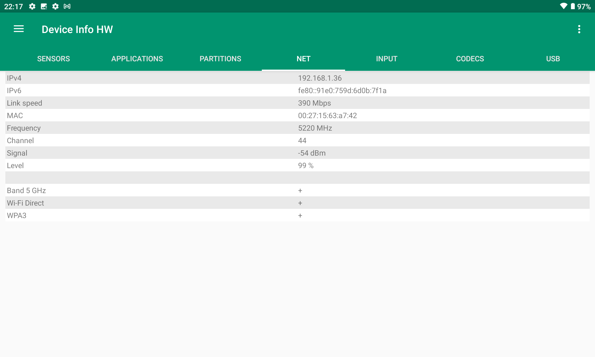
Task: Select the IPv6 address row
Action: pos(297,90)
